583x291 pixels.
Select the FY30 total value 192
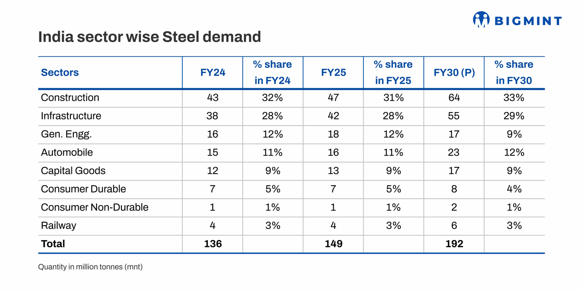(454, 244)
